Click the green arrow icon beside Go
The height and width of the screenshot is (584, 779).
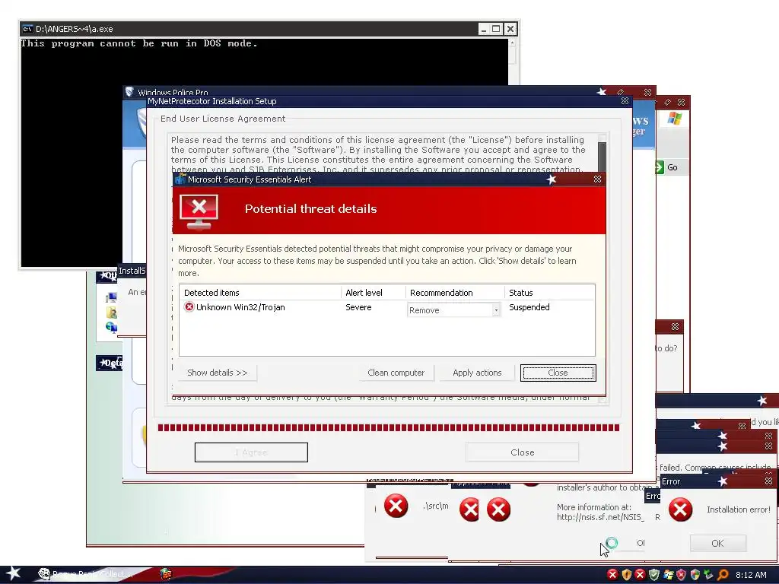tap(660, 167)
